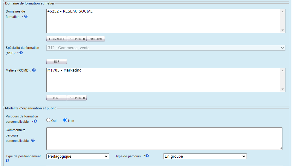Click the PRINCIPAL button

pos(96,39)
